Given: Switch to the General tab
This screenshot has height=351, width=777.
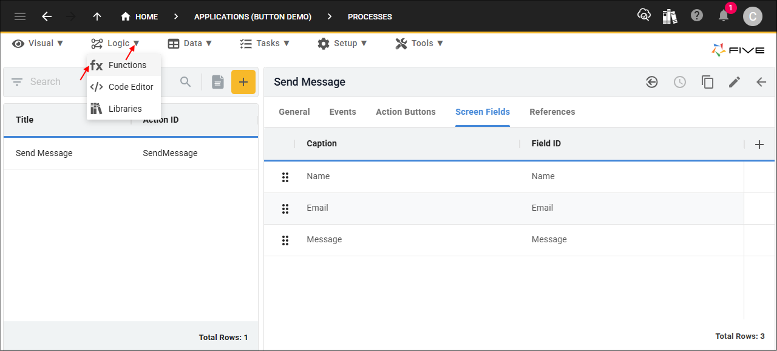Looking at the screenshot, I should [294, 112].
